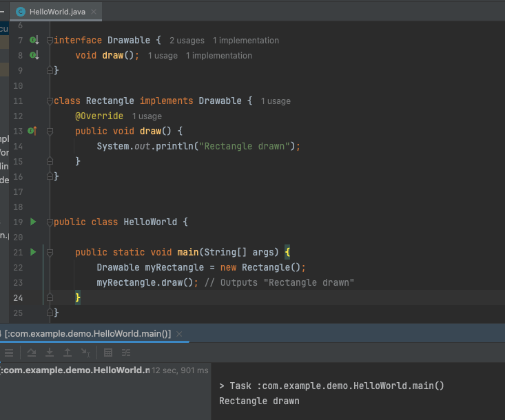Click line number 24 in the gutter

click(18, 297)
